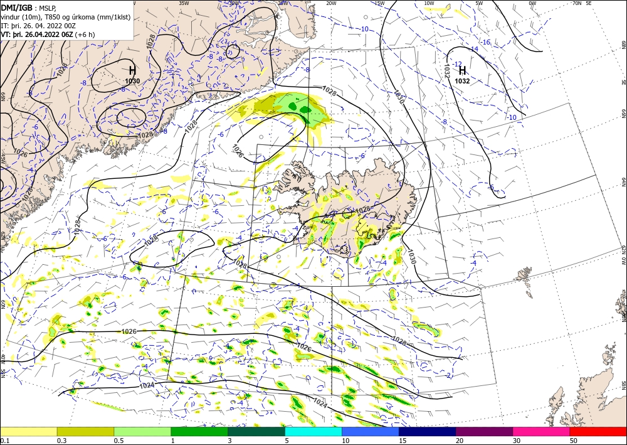
Task: Click the legend value '0.5'
Action: 119,441
